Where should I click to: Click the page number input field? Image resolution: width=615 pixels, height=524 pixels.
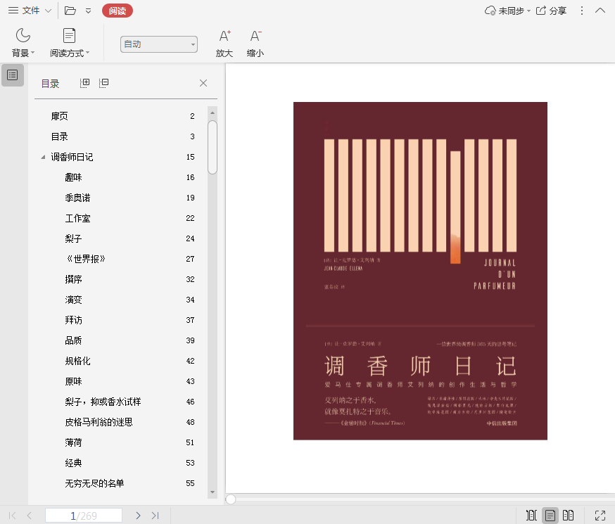84,516
